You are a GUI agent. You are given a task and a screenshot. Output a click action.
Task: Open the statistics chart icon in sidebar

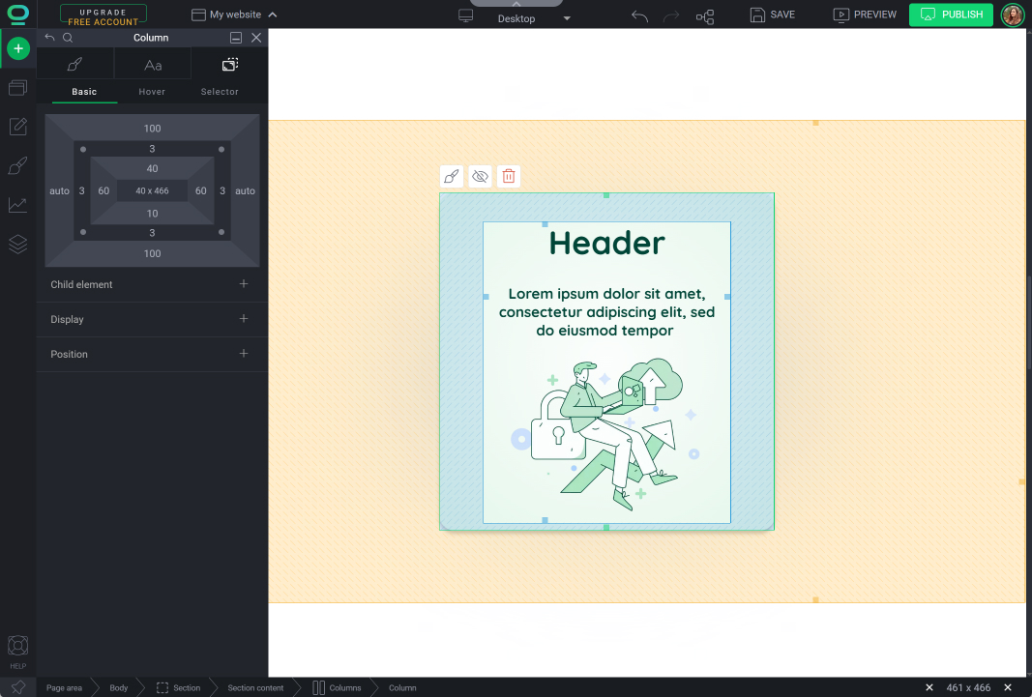click(x=17, y=205)
